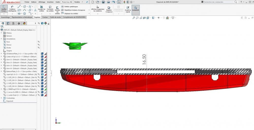Open the Edition menu
This screenshot has width=254, height=130.
(x=34, y=2)
